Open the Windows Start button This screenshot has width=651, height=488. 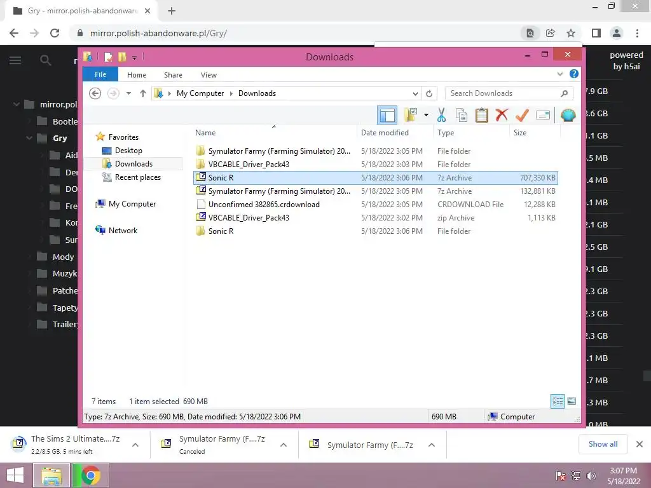click(15, 475)
